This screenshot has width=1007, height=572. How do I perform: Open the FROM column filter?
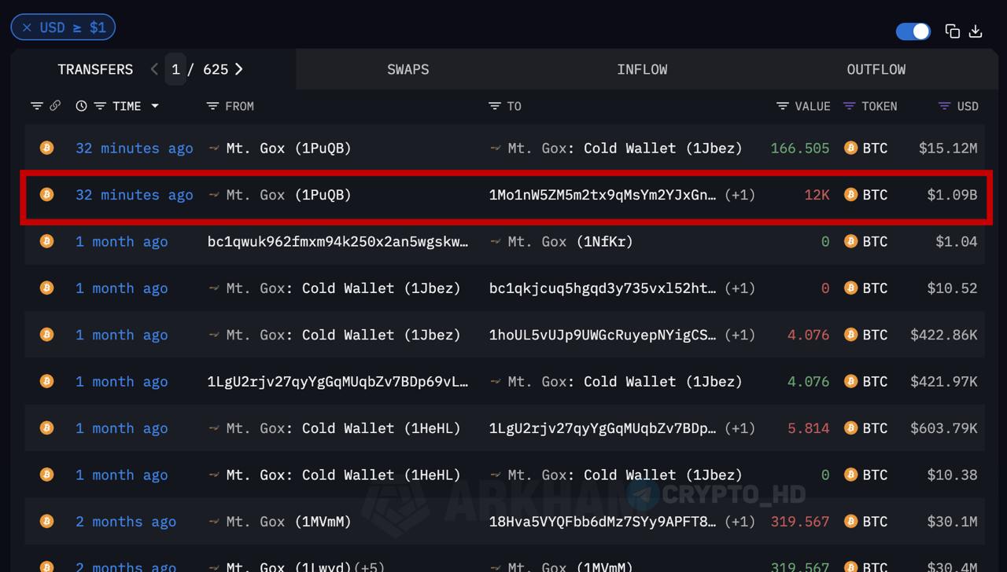click(x=212, y=106)
